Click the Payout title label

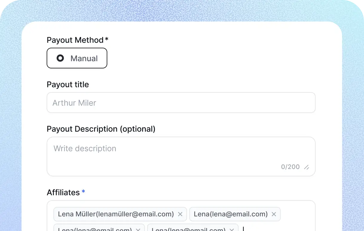(68, 84)
